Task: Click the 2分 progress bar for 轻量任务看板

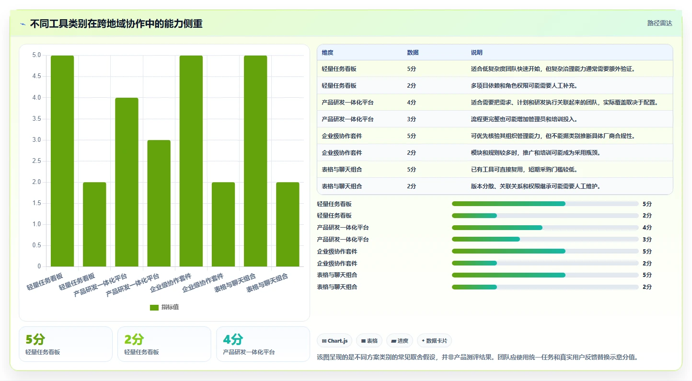Action: coord(545,216)
